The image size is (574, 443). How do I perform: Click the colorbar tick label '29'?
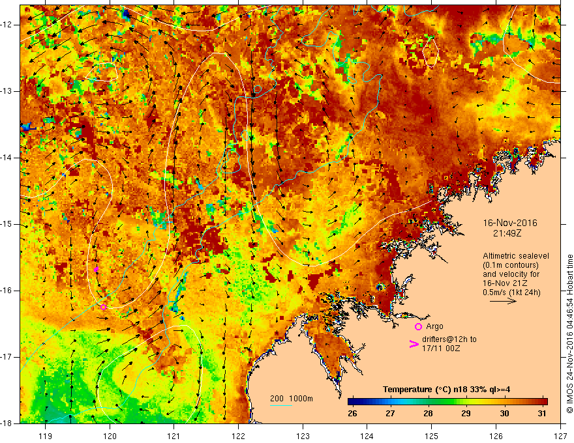point(466,414)
